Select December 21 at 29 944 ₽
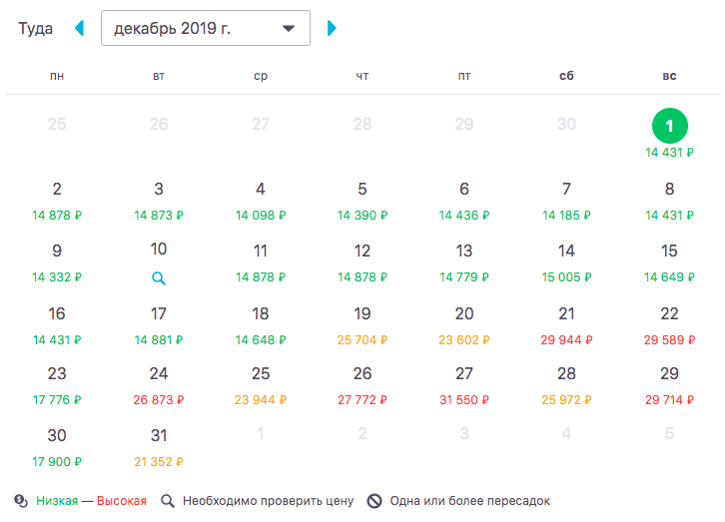The height and width of the screenshot is (522, 725). (566, 324)
